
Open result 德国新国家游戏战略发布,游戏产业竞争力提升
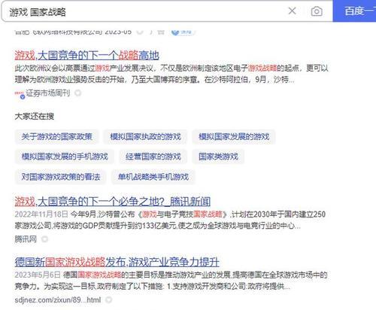pos(117,262)
